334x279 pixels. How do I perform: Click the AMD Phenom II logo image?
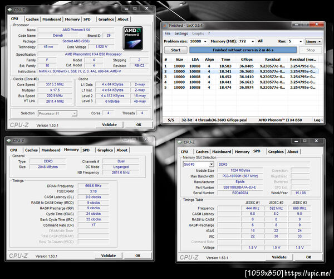coord(133,39)
